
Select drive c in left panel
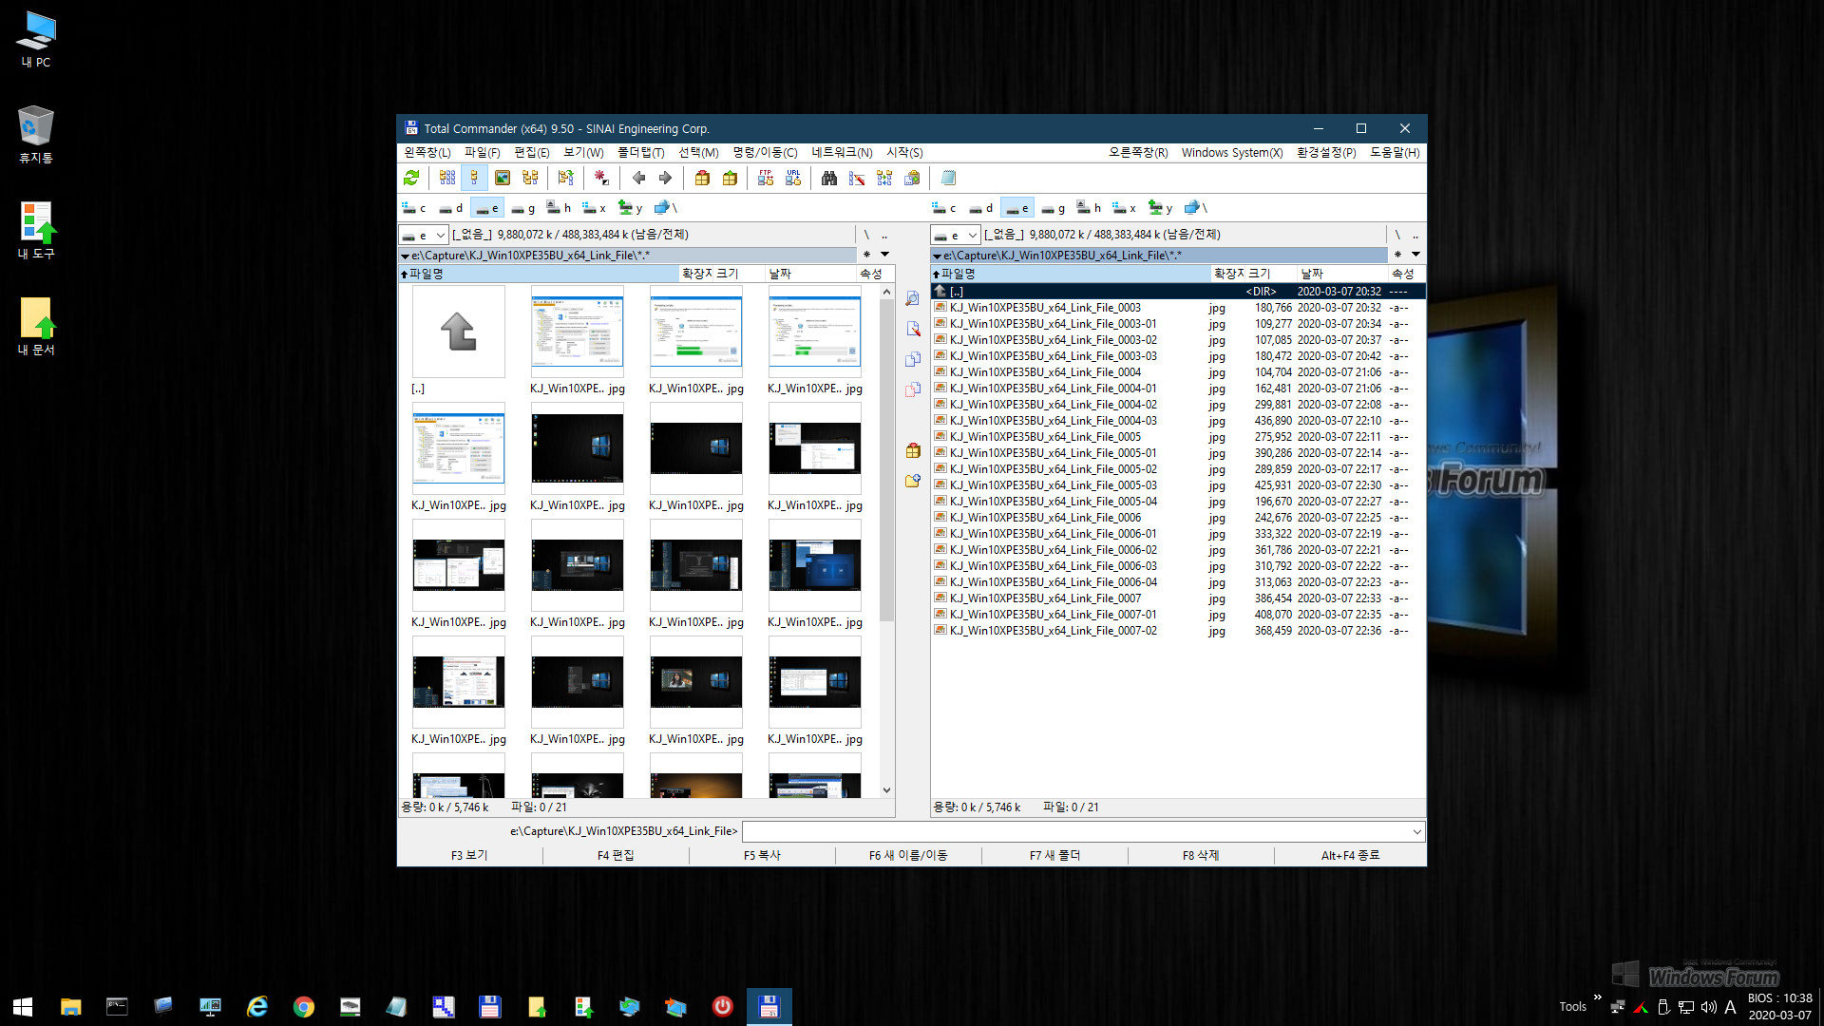pyautogui.click(x=413, y=208)
